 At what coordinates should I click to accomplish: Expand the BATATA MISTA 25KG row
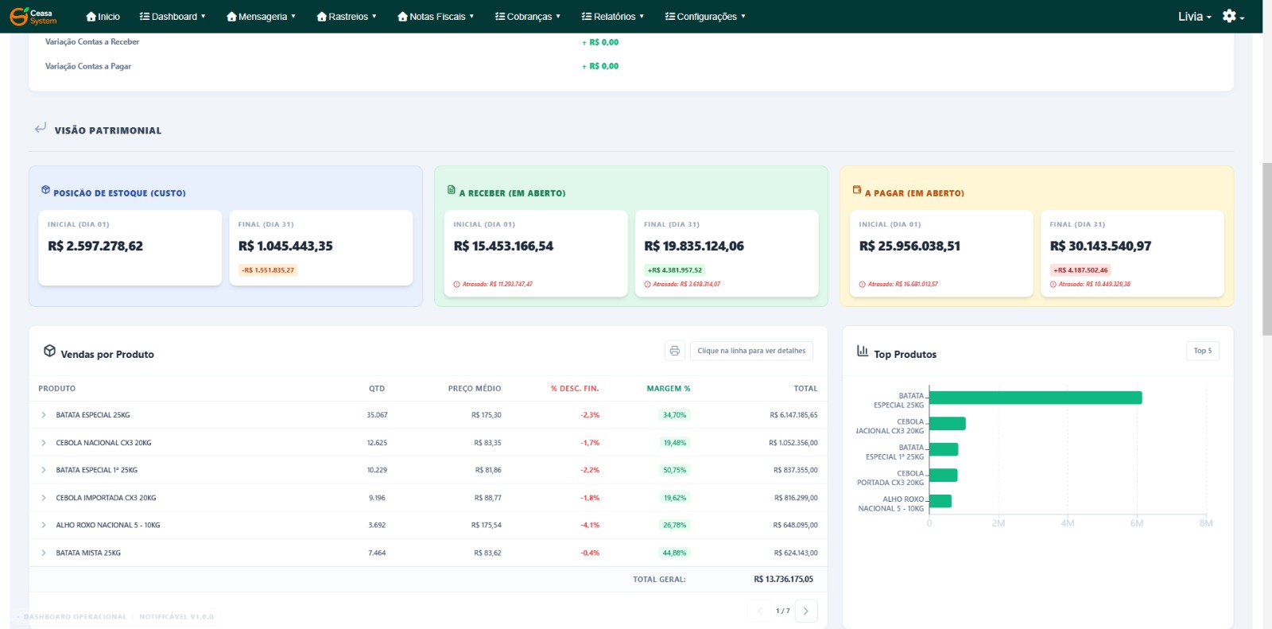43,553
